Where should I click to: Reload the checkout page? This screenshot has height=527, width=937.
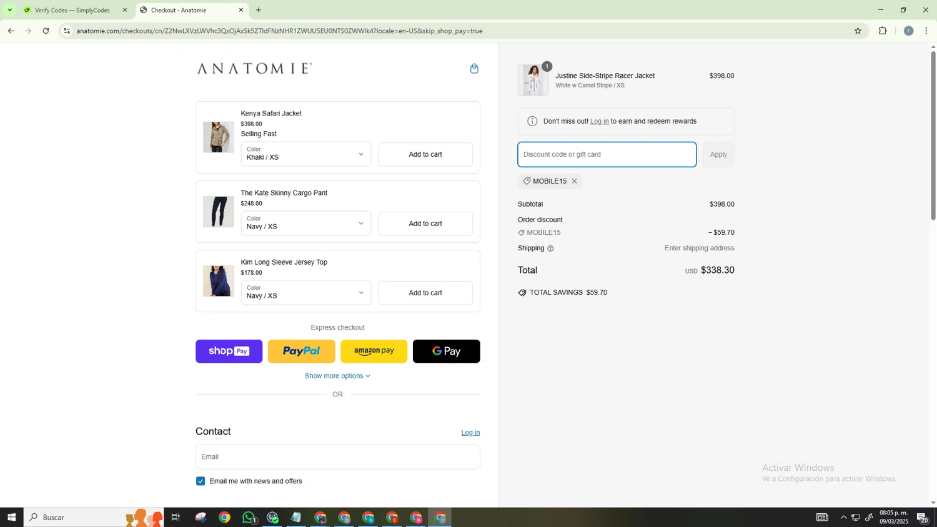pyautogui.click(x=46, y=31)
